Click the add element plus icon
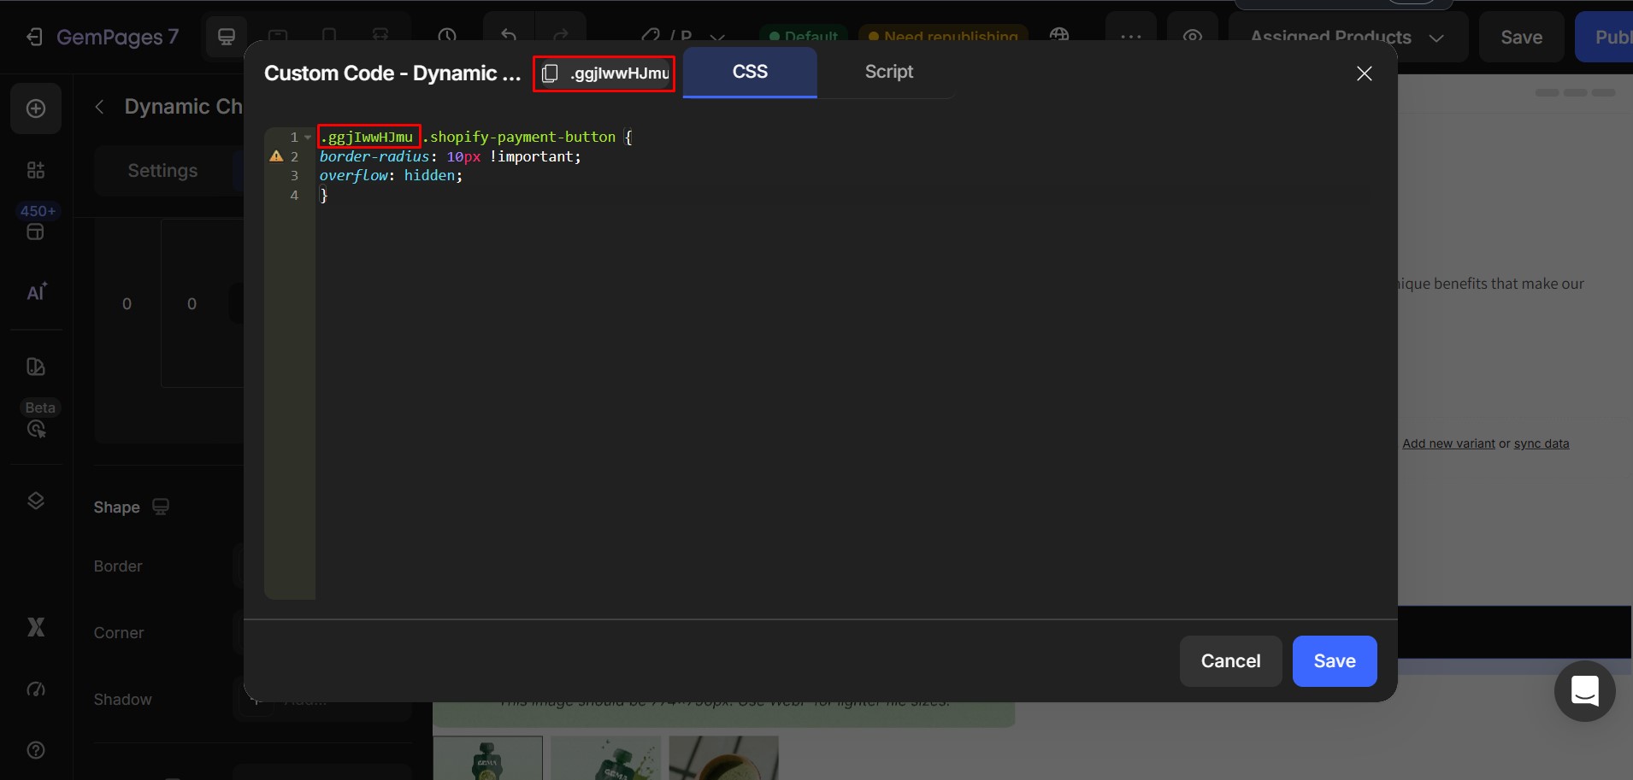 click(36, 108)
